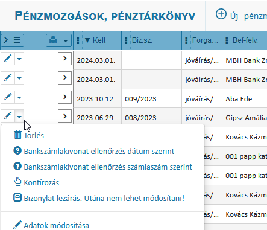This screenshot has width=267, height=230.
Task: Click Biz.sz. column three-dot options handle
Action: (x=126, y=40)
